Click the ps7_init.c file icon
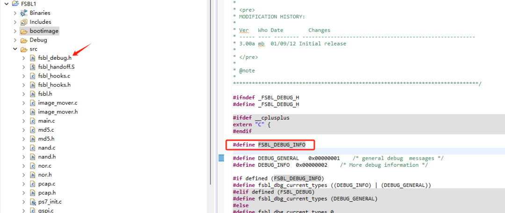 click(33, 202)
